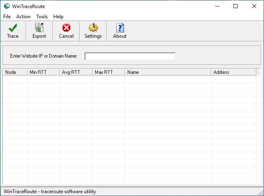The image size is (264, 196).
Task: Minimize the WinTraceRoute window
Action: (x=217, y=6)
